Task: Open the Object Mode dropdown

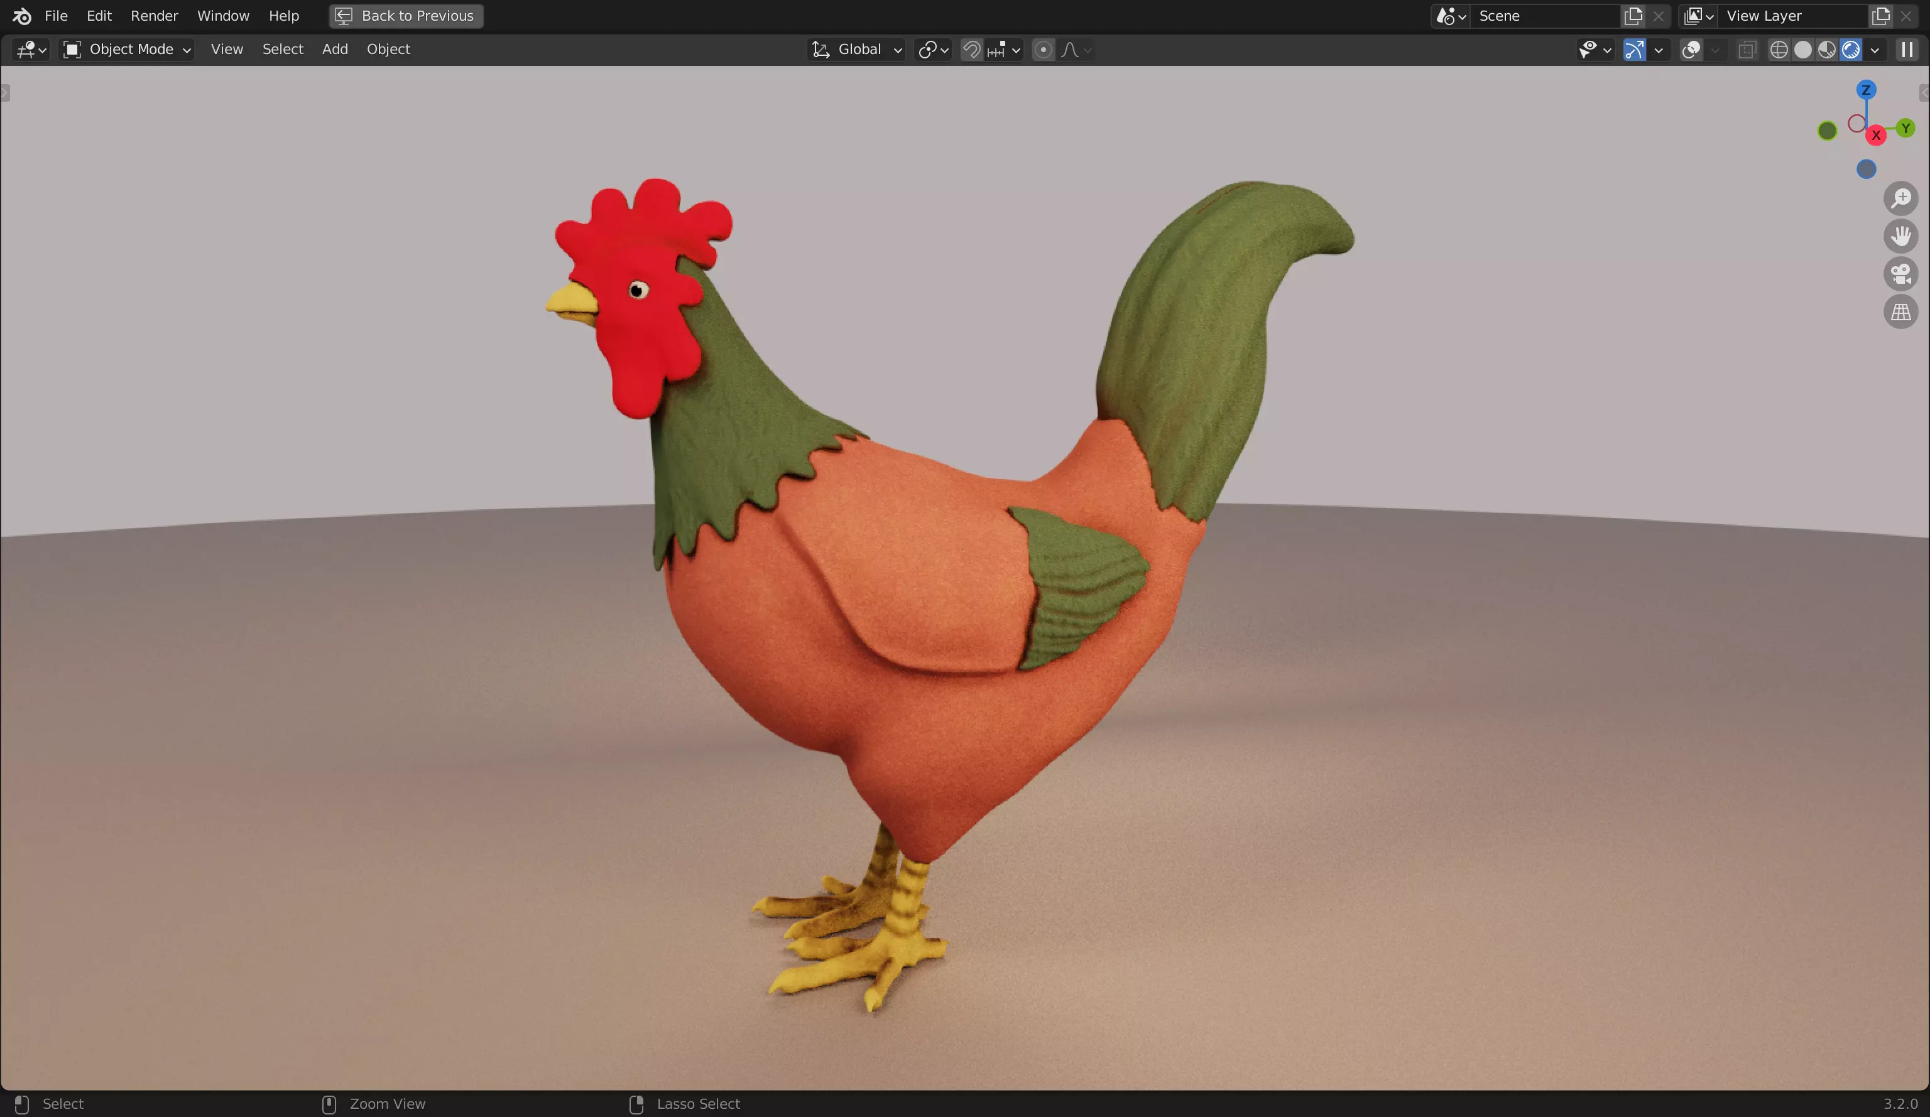Action: point(127,50)
